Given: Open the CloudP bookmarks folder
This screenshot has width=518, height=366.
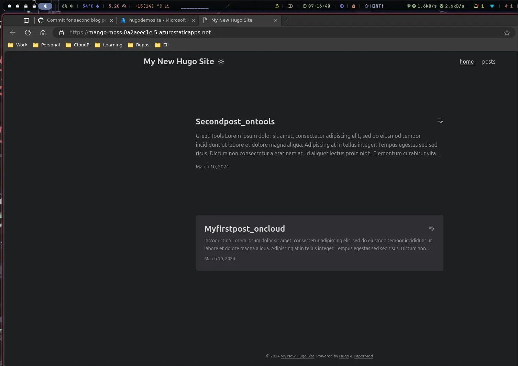Looking at the screenshot, I should [77, 45].
